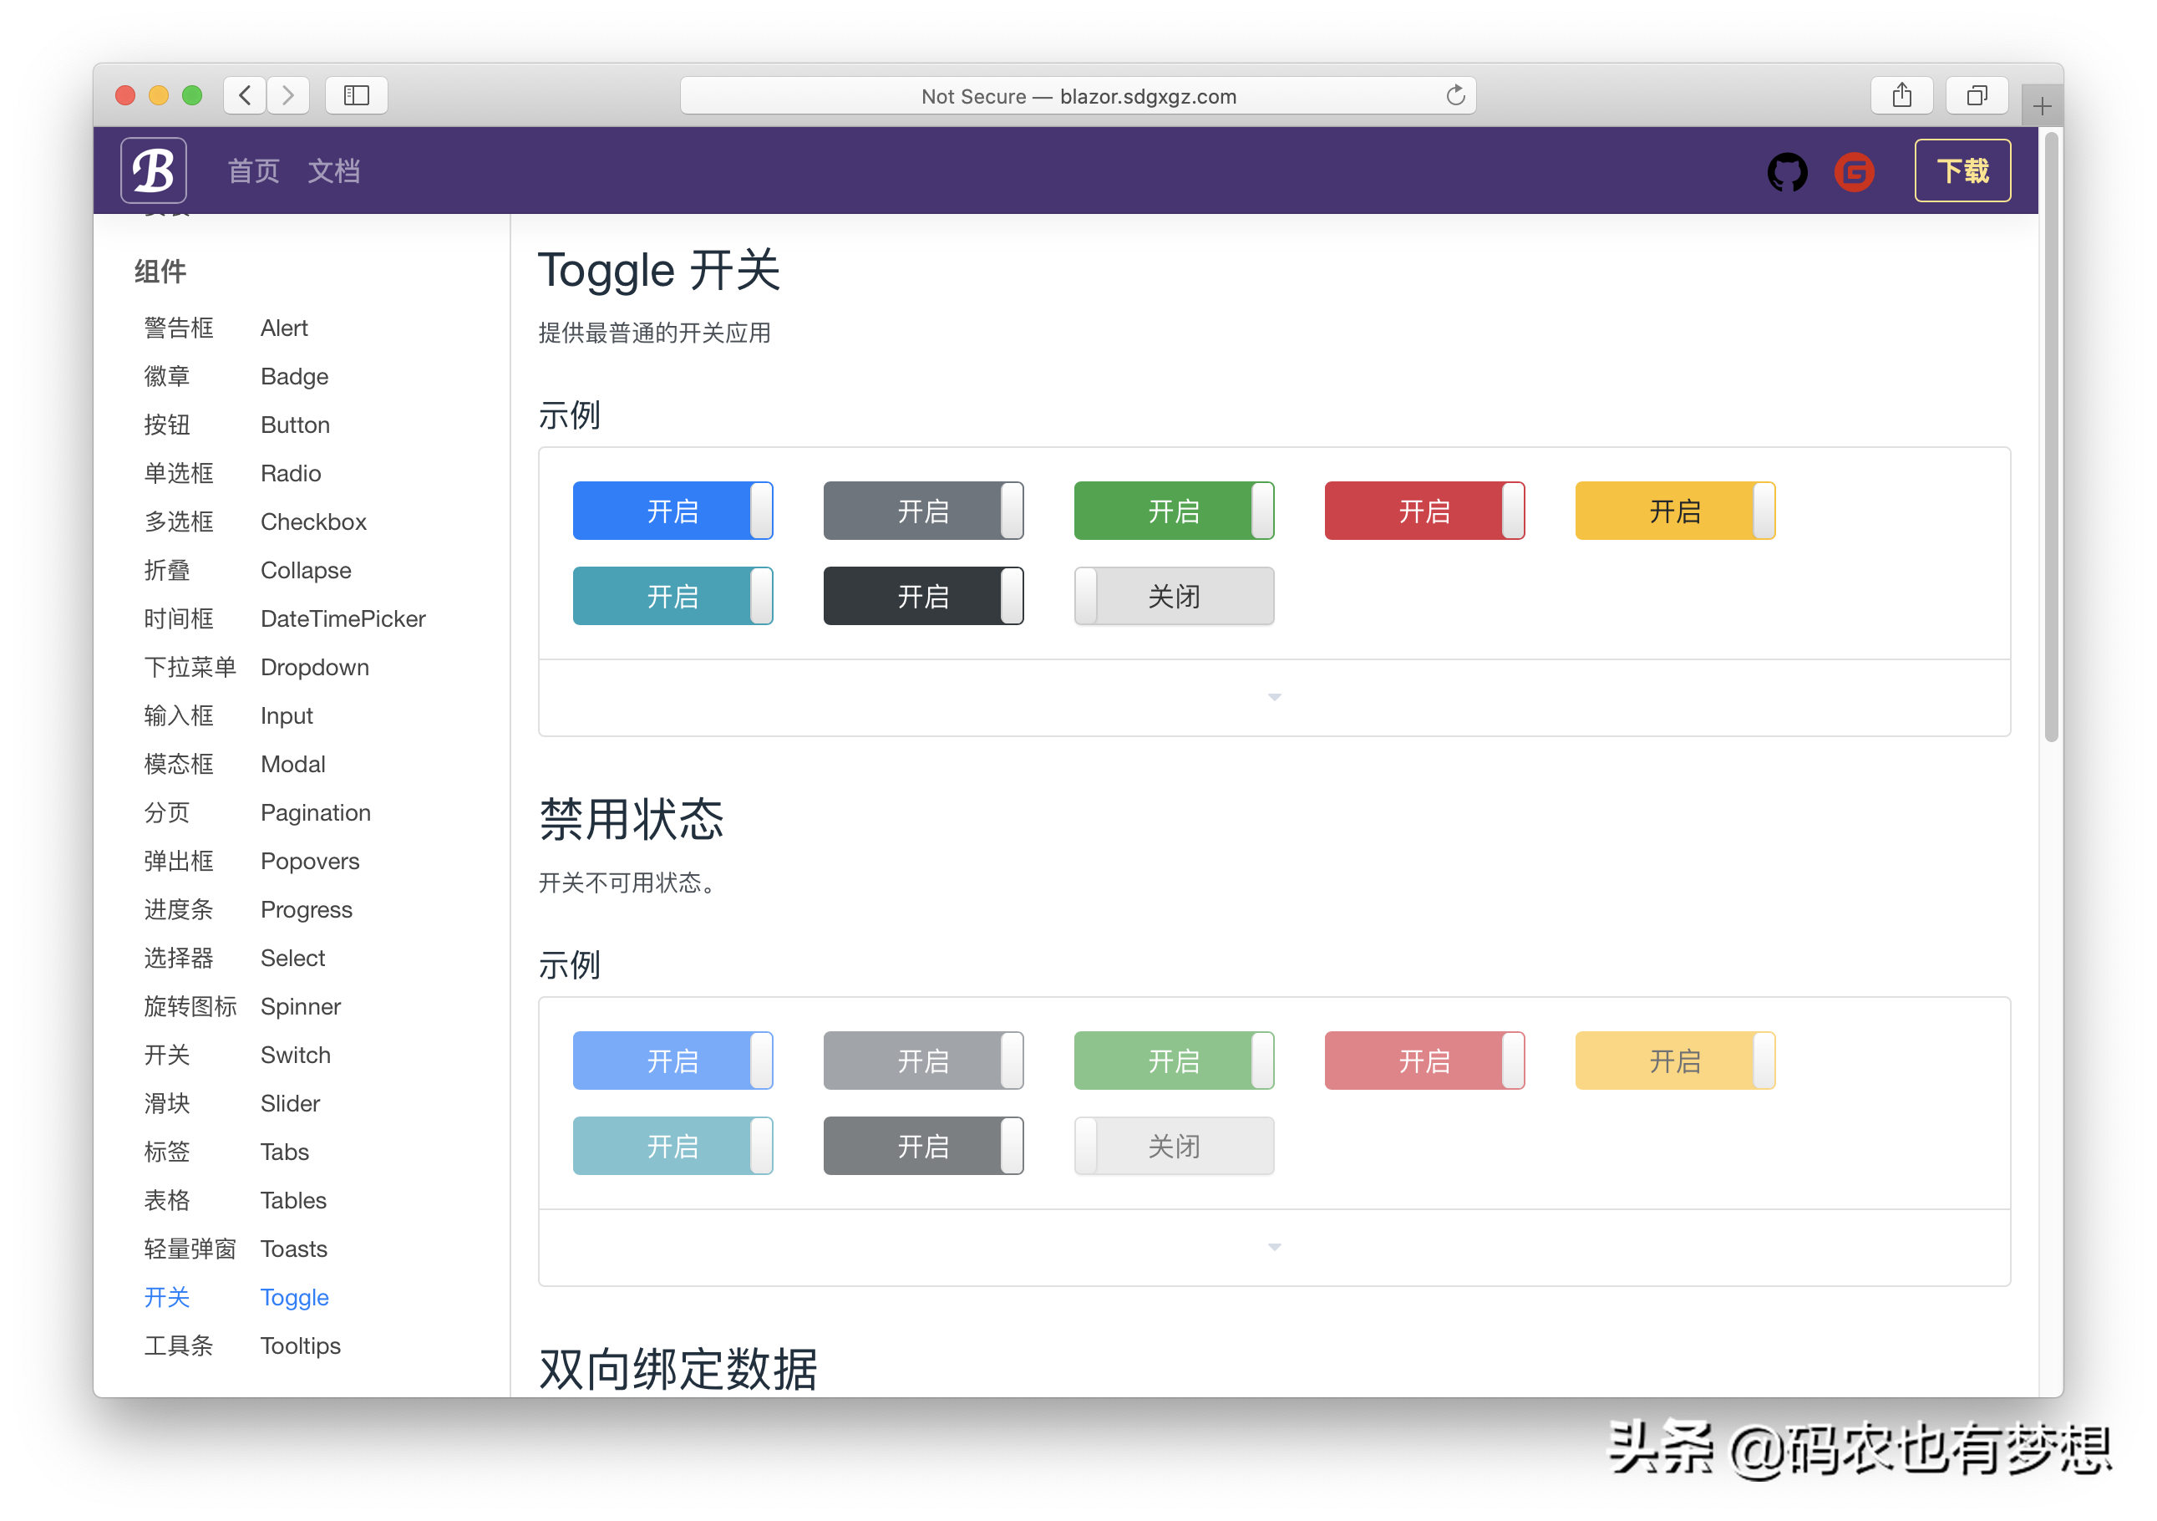2157x1521 pixels.
Task: Toggle the yellow warning 开启 switch
Action: pyautogui.click(x=1675, y=511)
